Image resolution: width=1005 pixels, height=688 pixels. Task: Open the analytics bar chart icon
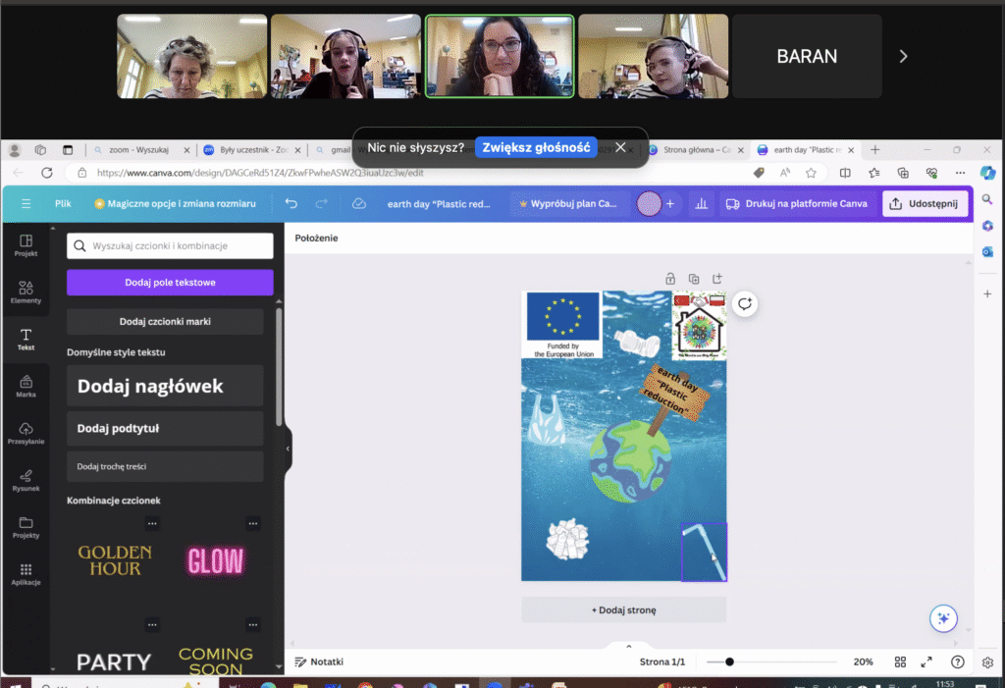pos(701,203)
